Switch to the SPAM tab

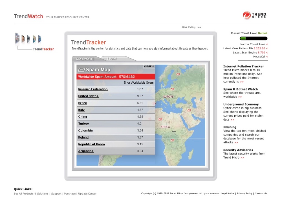coord(112,59)
